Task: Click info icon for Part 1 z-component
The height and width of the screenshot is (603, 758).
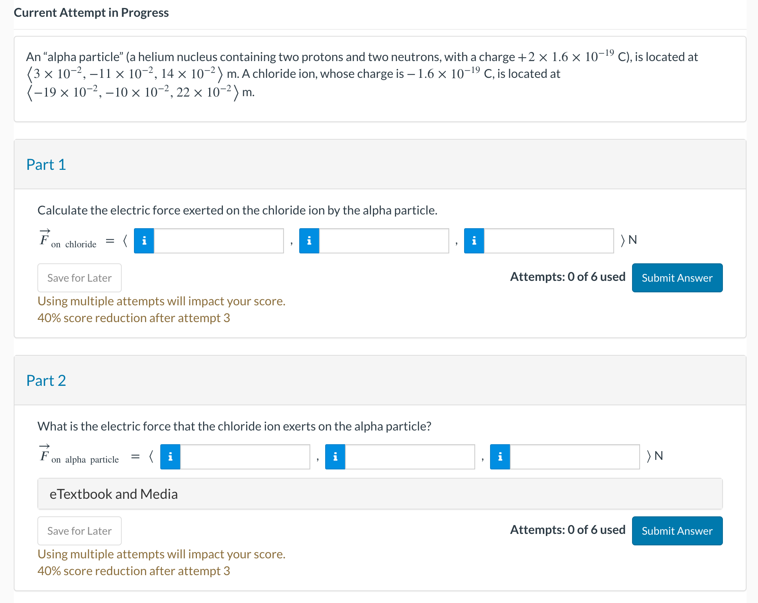Action: tap(474, 241)
